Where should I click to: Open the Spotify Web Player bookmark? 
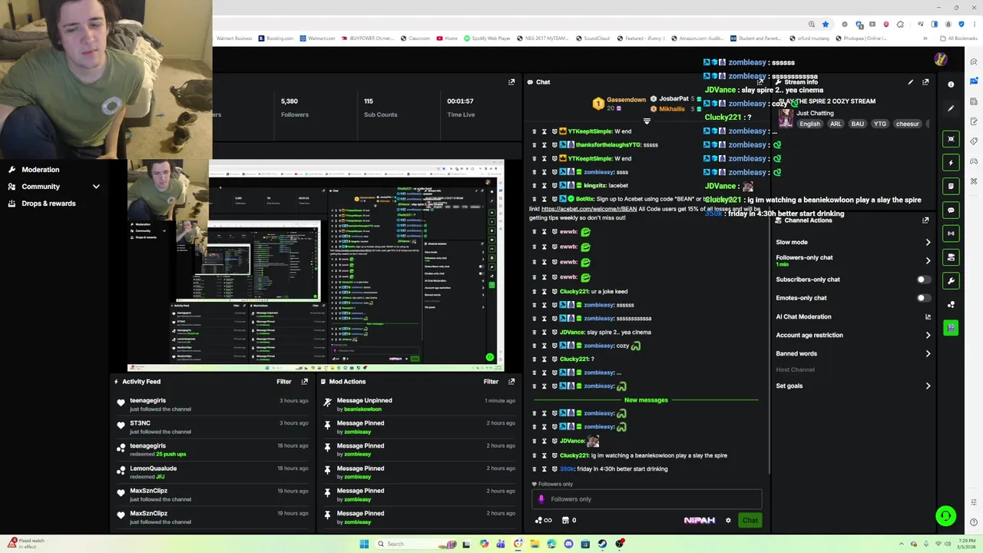pyautogui.click(x=487, y=38)
